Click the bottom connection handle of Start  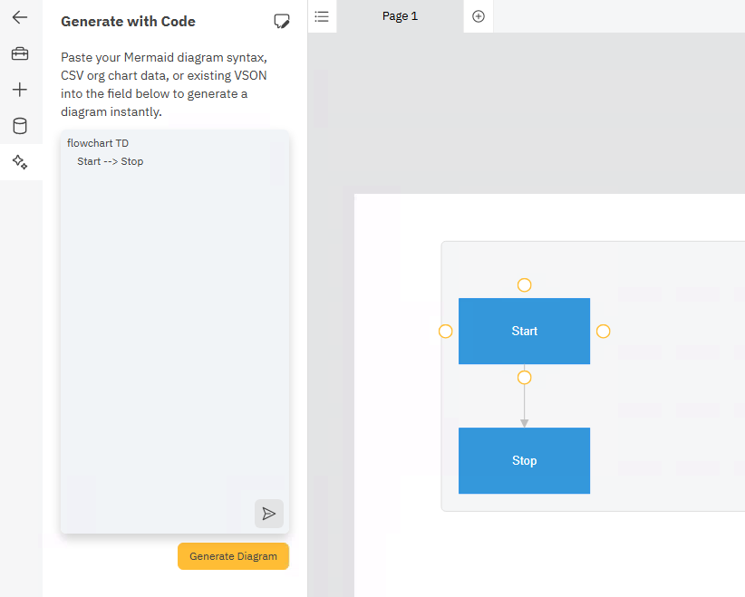click(x=524, y=377)
